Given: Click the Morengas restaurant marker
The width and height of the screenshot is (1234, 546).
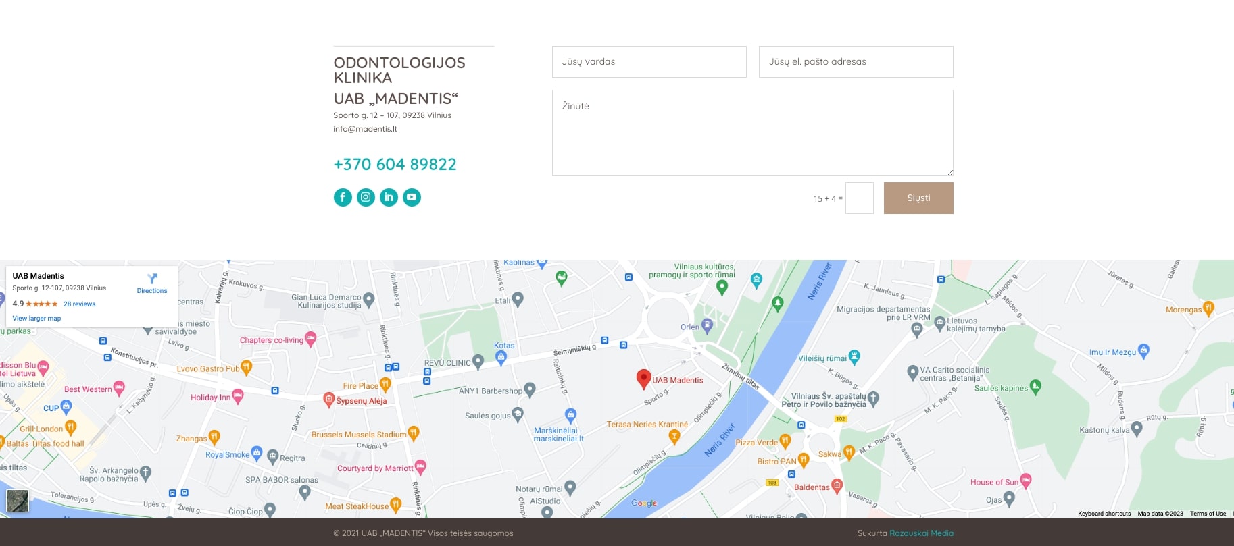Looking at the screenshot, I should pos(1208,308).
